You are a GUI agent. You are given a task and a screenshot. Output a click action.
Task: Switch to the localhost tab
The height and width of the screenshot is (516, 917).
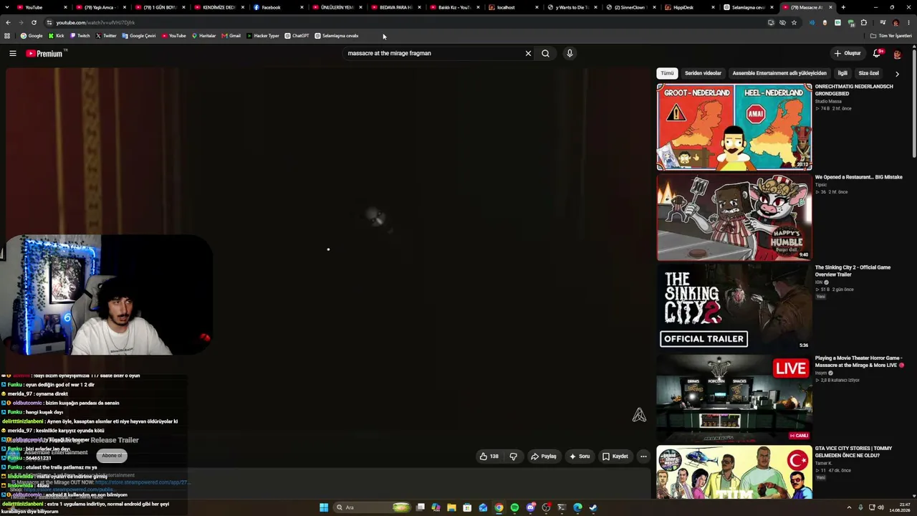512,7
